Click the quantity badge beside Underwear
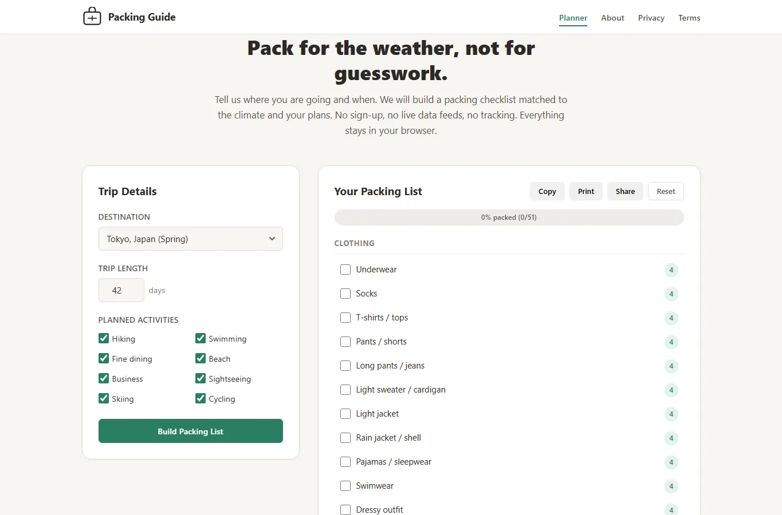 671,270
